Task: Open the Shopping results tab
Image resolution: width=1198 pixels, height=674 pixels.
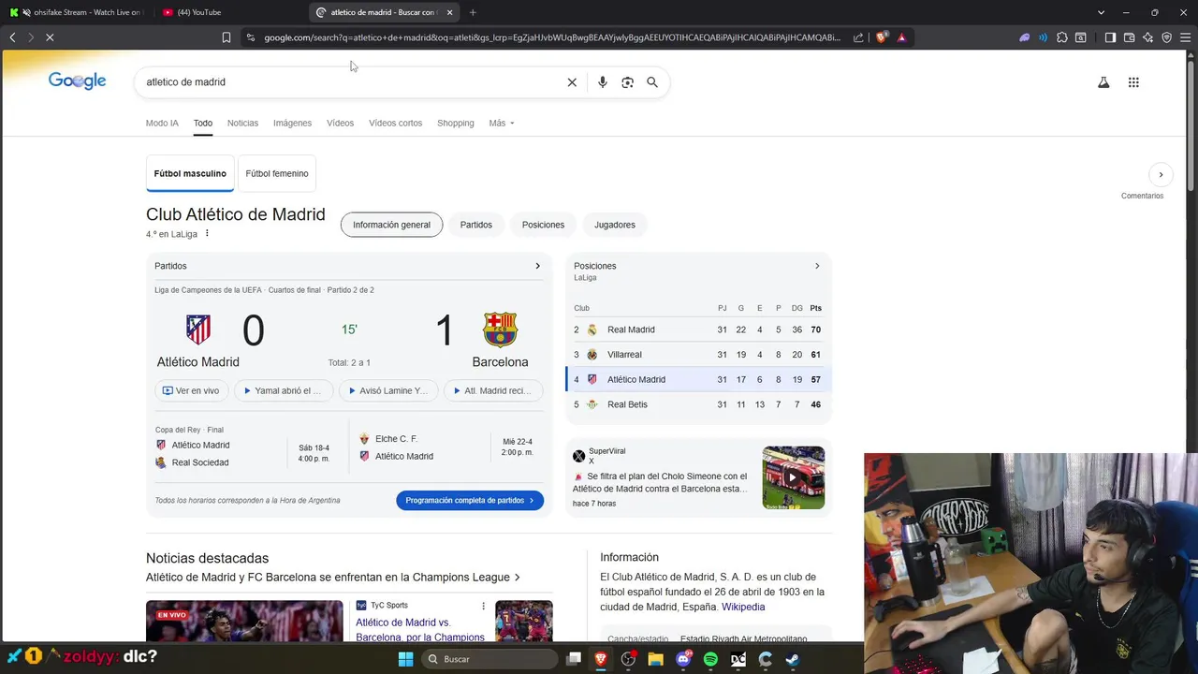Action: pyautogui.click(x=456, y=123)
